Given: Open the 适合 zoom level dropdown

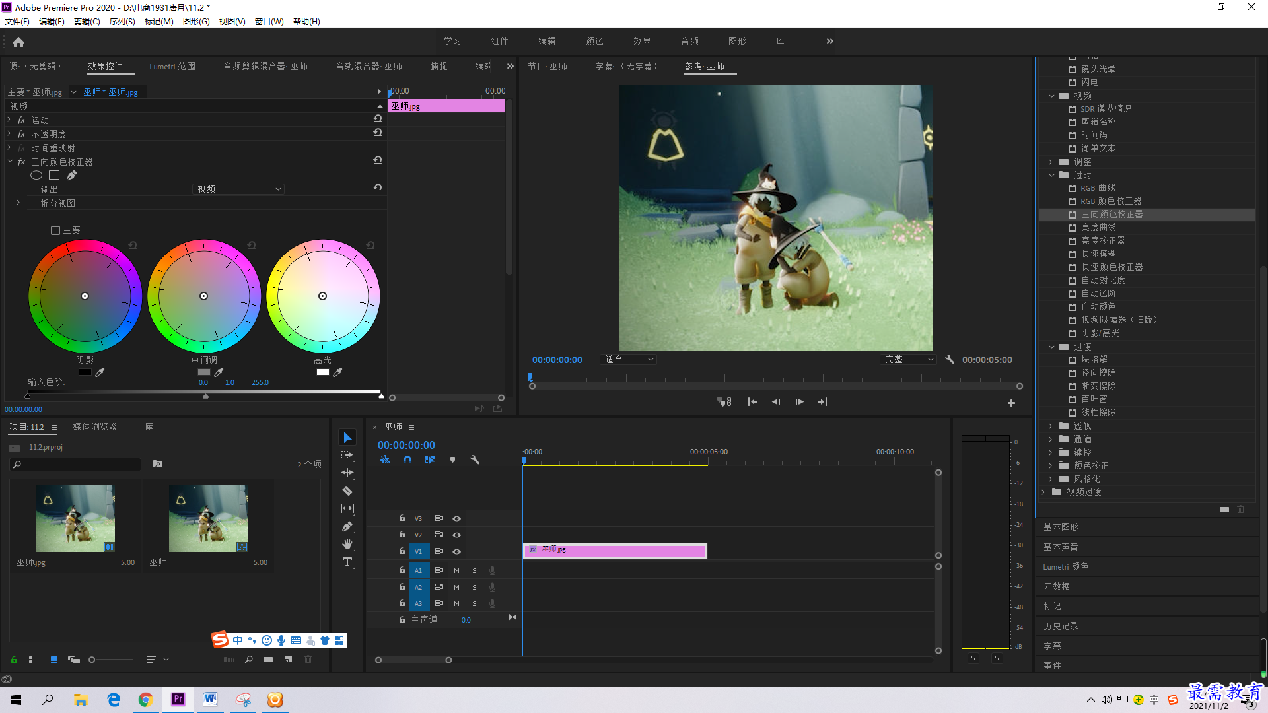Looking at the screenshot, I should point(629,360).
